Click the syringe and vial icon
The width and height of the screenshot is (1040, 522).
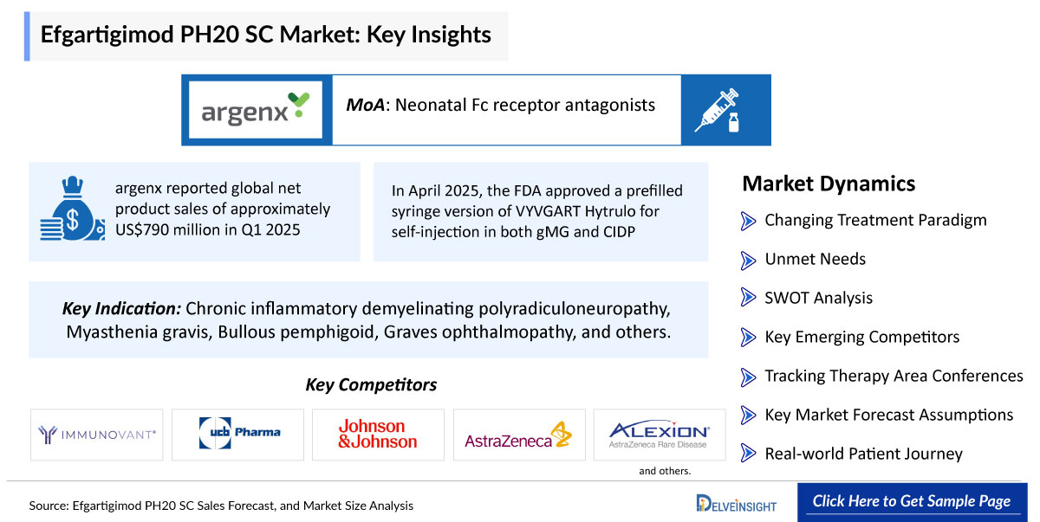(718, 110)
